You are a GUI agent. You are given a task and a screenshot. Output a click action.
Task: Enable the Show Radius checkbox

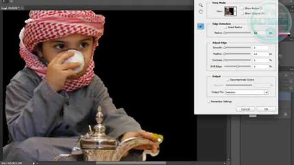click(242, 8)
